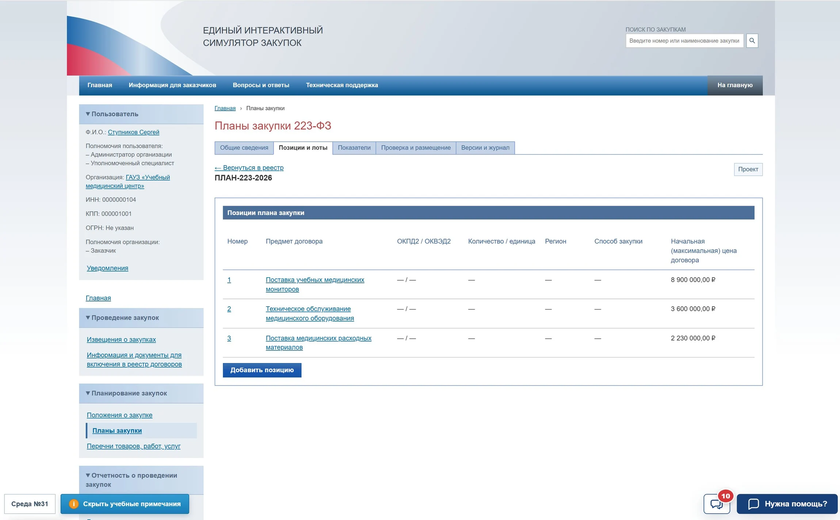Open the Показатели tab
Image resolution: width=840 pixels, height=520 pixels.
354,148
